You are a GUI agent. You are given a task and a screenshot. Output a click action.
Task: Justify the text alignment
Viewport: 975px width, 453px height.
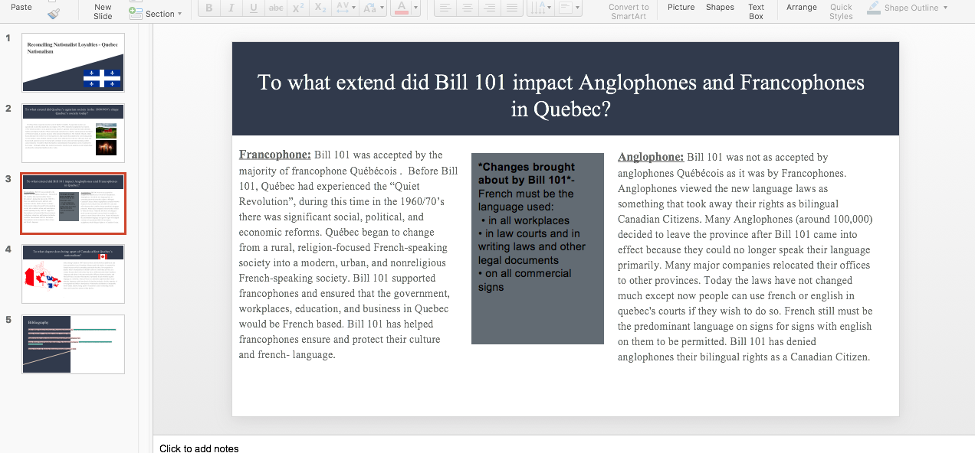pyautogui.click(x=512, y=8)
